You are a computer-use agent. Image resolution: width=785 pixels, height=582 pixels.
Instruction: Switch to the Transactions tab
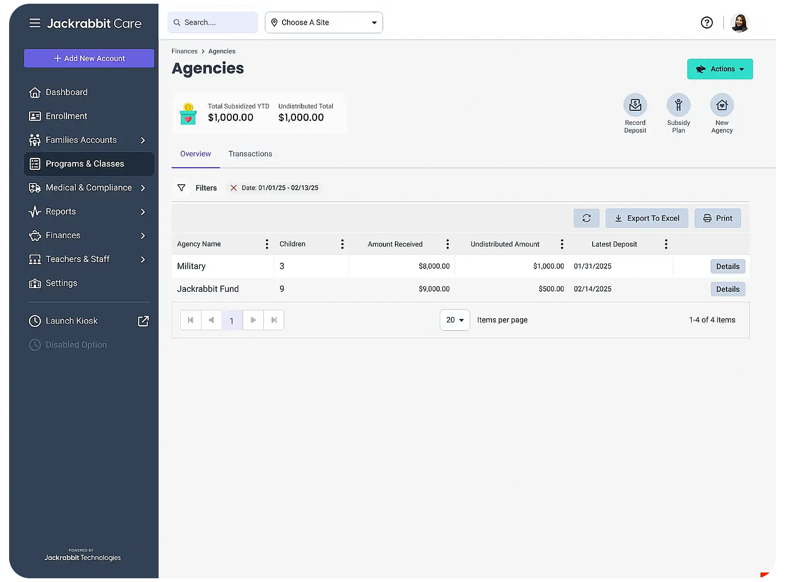[250, 154]
